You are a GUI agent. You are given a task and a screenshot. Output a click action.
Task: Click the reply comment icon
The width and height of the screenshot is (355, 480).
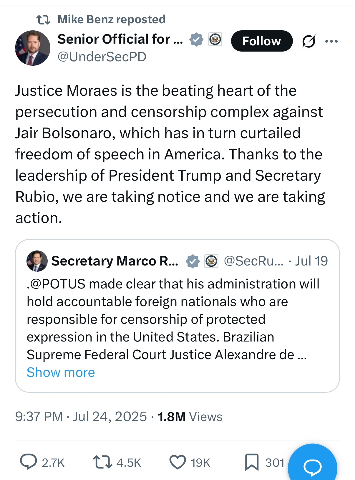point(28,462)
